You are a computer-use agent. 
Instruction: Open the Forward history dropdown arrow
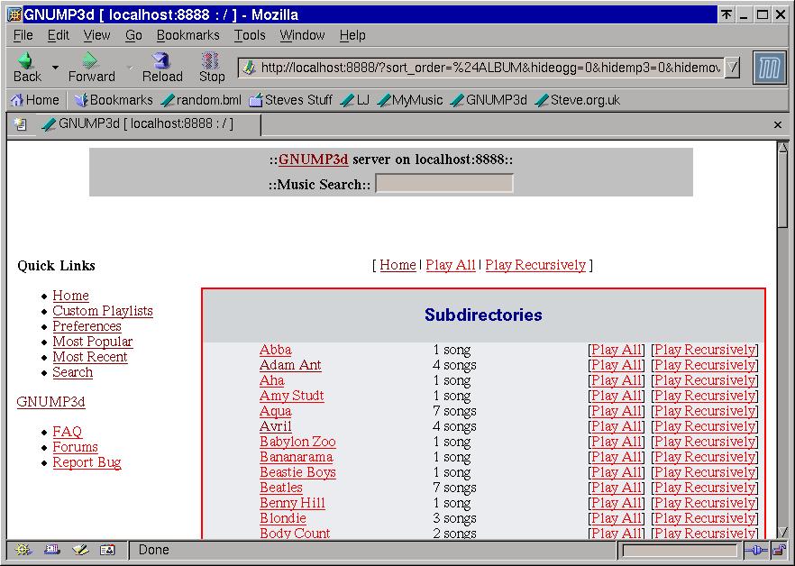[129, 67]
